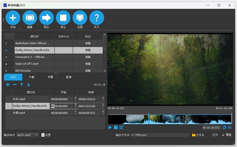Image resolution: width=237 pixels, height=147 pixels.
Task: Switch to the 合并 merge tab
Action: point(13,77)
